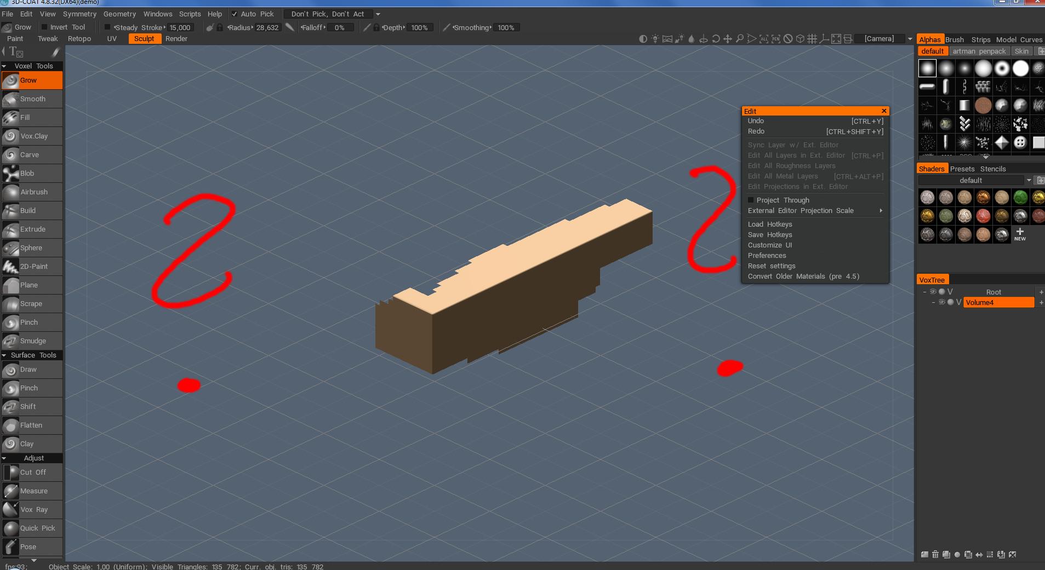1045x570 pixels.
Task: Expand External Editor Projection Scale submenu
Action: [881, 211]
